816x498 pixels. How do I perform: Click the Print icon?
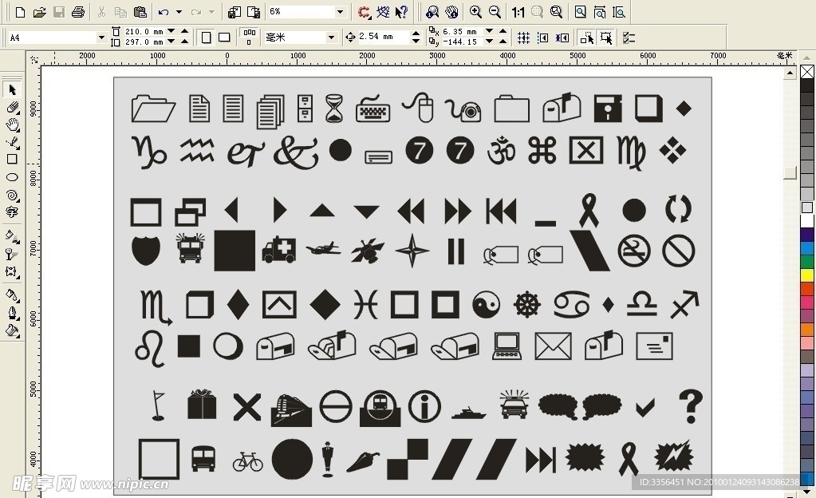click(x=78, y=12)
